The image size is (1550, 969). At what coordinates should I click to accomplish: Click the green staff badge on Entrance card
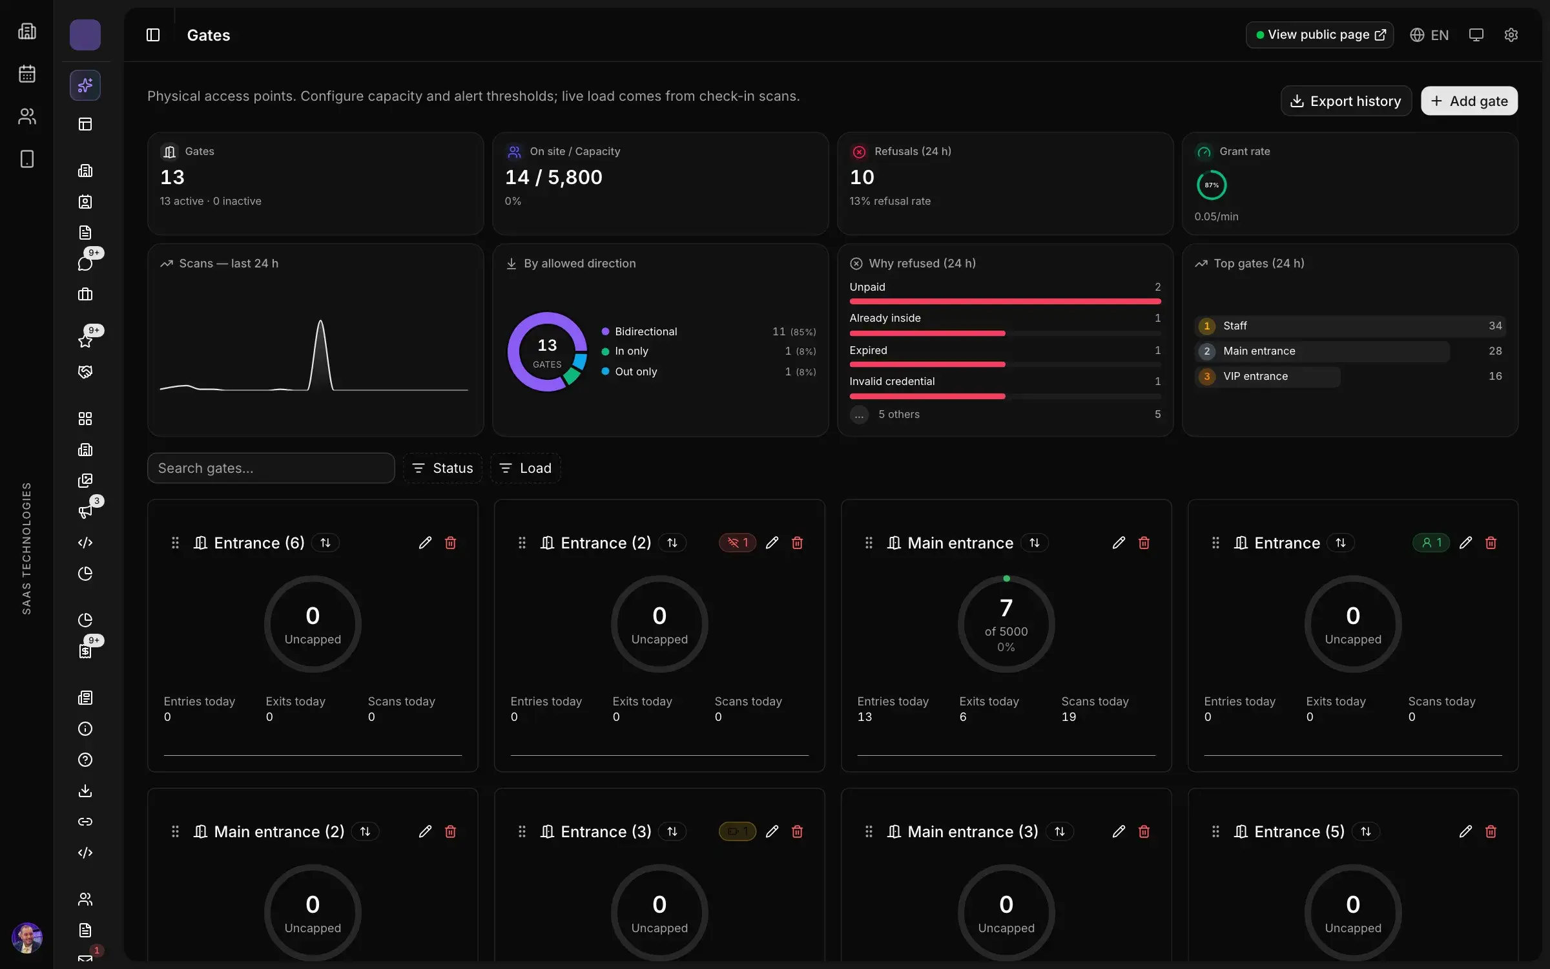[1431, 543]
